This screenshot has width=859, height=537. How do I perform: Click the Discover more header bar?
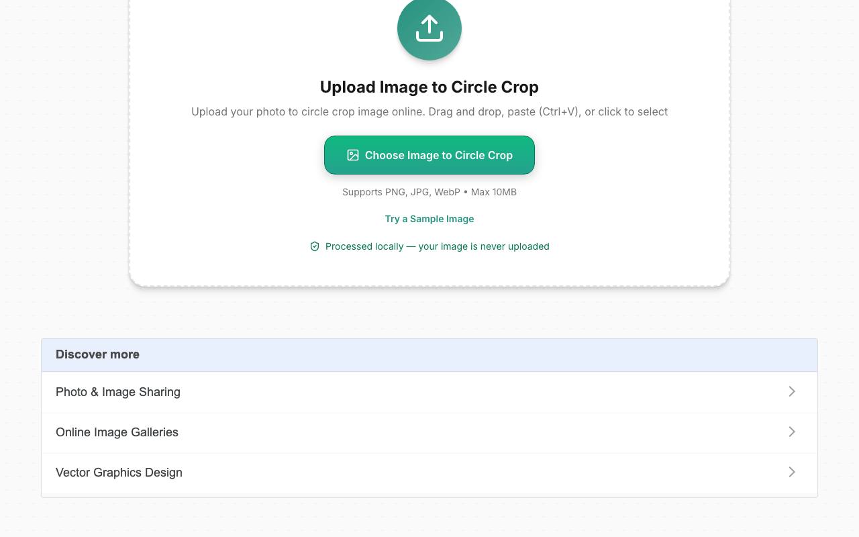pyautogui.click(x=429, y=354)
